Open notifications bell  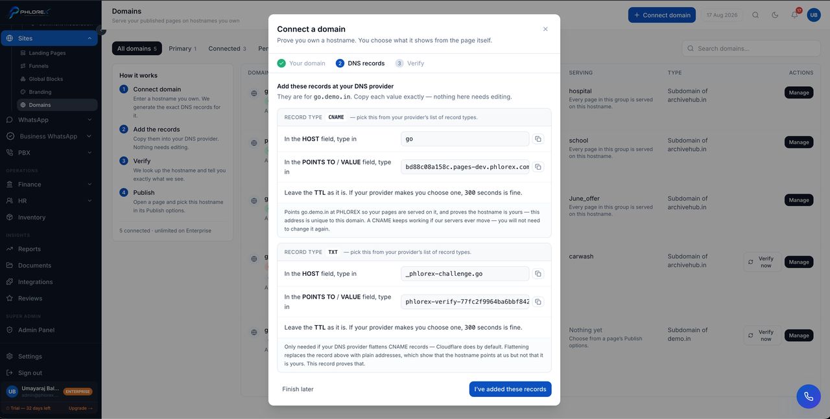794,15
